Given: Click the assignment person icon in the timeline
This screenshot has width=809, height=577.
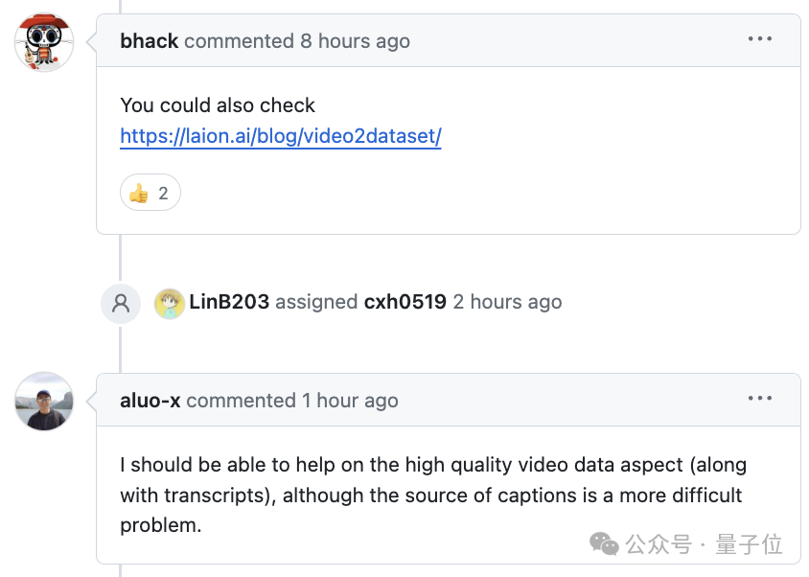Looking at the screenshot, I should tap(120, 301).
